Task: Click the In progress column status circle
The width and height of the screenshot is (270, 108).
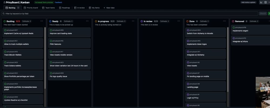Action: pos(96,21)
